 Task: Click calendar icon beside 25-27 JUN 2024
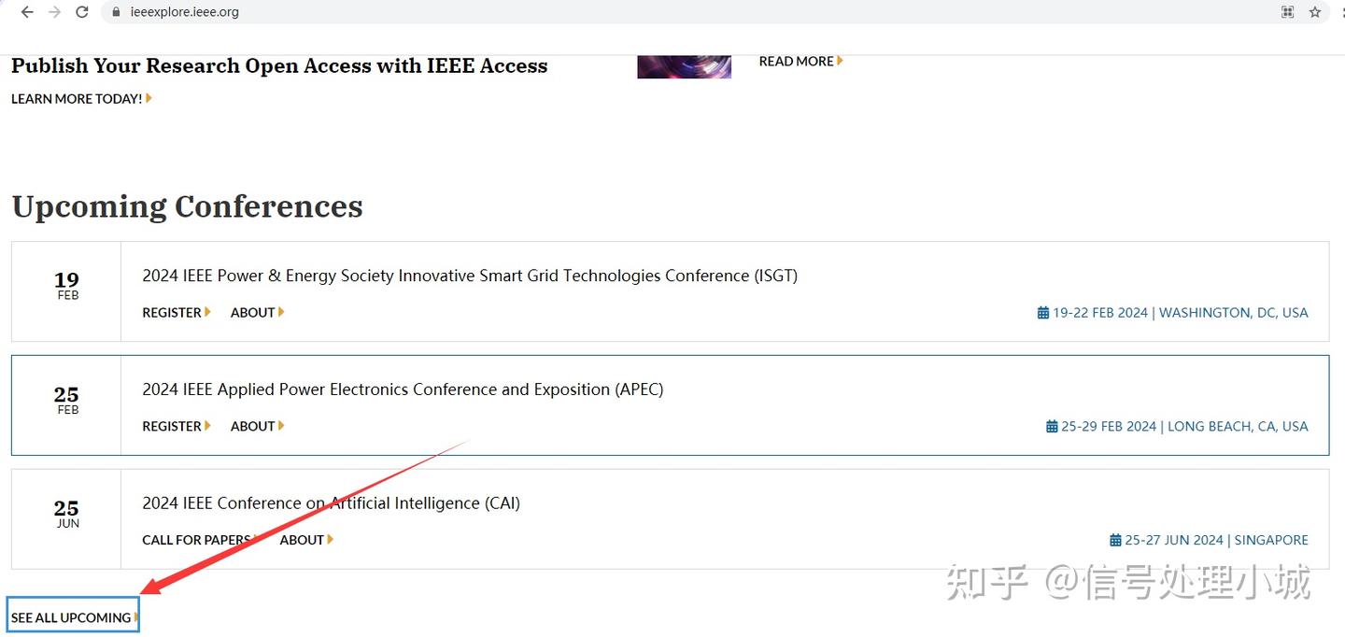click(1115, 540)
